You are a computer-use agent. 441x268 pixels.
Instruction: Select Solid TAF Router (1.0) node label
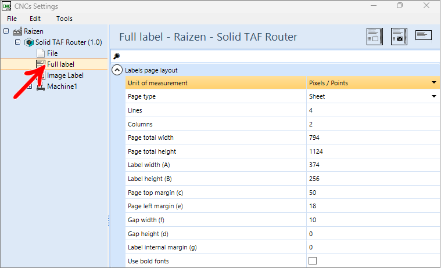click(x=69, y=42)
